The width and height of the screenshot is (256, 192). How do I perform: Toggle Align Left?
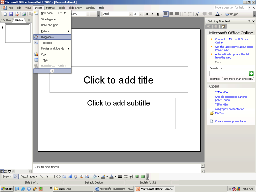(x=165, y=14)
